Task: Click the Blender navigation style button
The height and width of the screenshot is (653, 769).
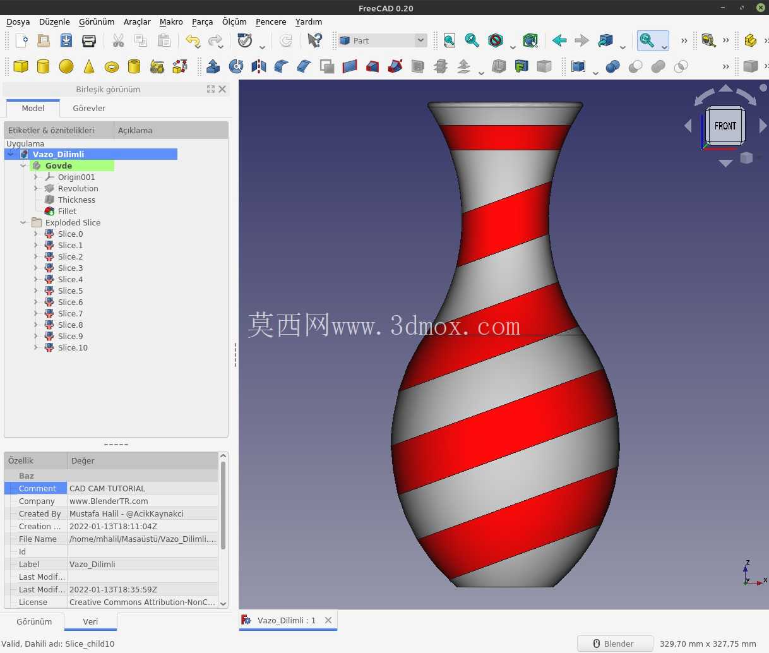Action: (x=614, y=644)
